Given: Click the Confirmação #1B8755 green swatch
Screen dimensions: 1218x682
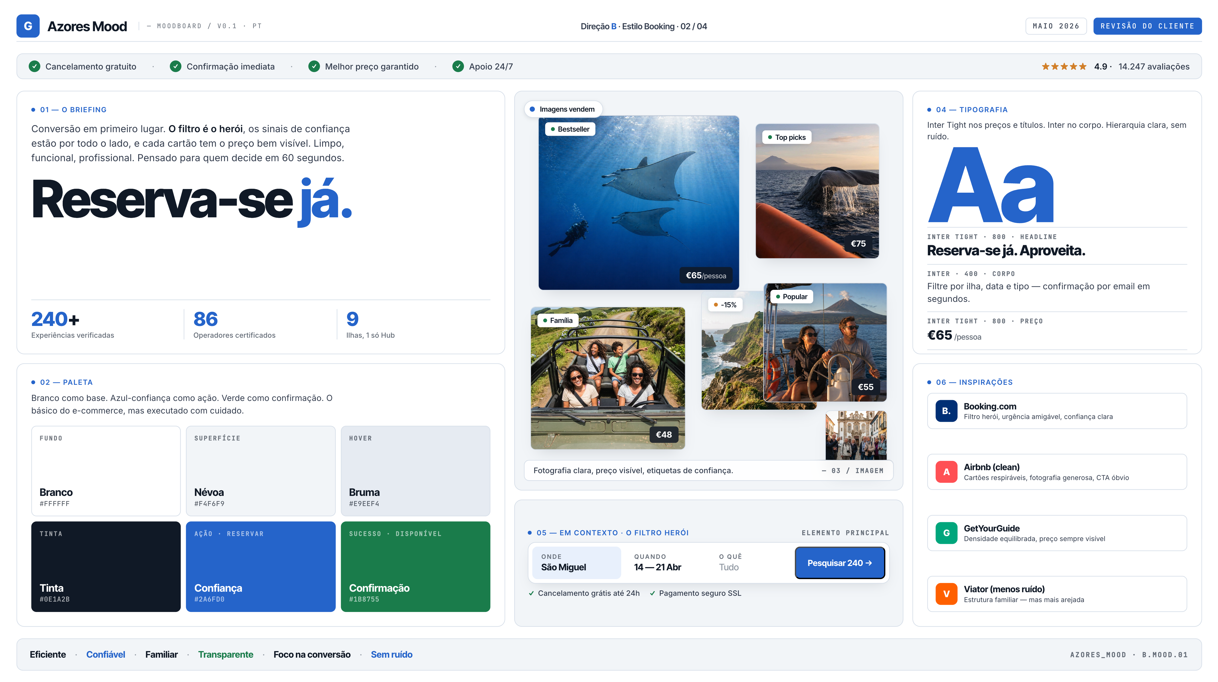Looking at the screenshot, I should click(415, 567).
